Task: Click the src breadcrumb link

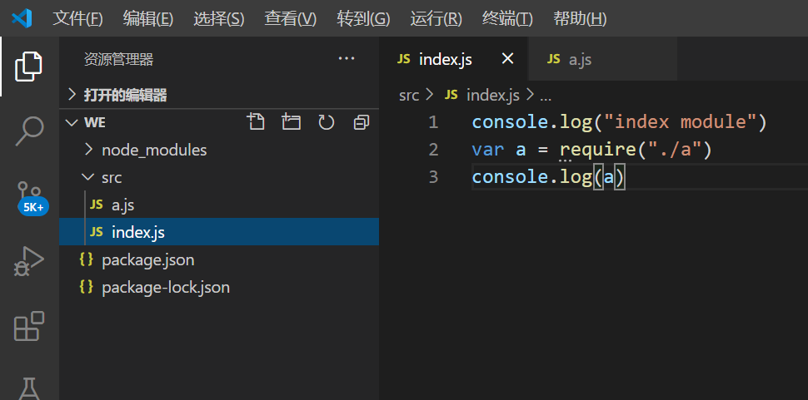Action: (x=408, y=95)
